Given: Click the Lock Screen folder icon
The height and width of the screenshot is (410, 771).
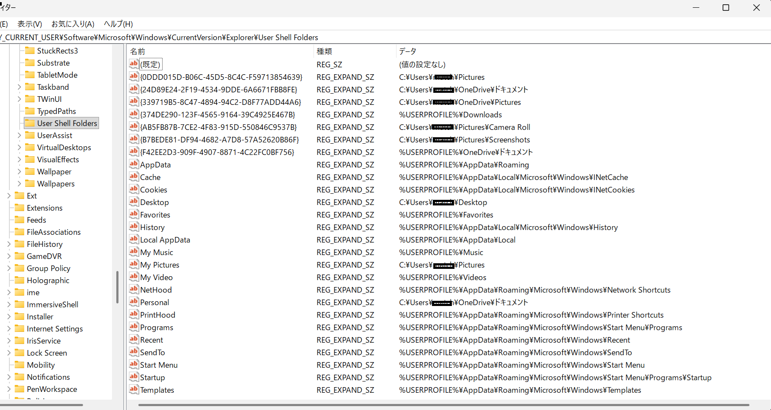Looking at the screenshot, I should tap(19, 353).
